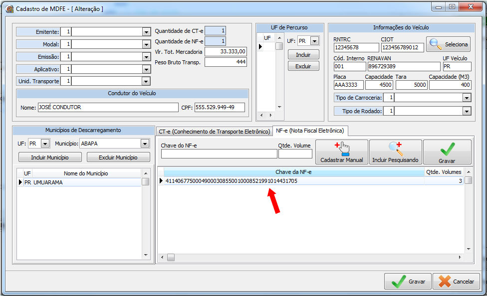
Task: Click the Cód. Interno field 001
Action: pyautogui.click(x=350, y=66)
